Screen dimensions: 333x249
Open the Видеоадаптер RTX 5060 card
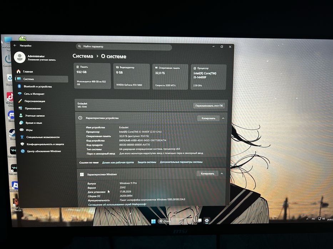click(131, 76)
